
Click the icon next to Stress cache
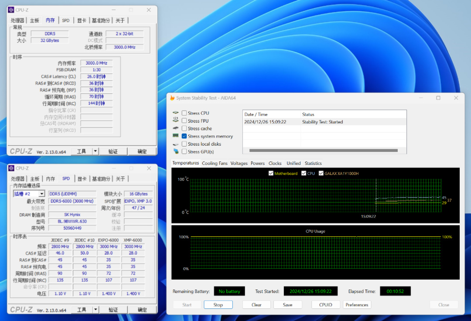176,128
